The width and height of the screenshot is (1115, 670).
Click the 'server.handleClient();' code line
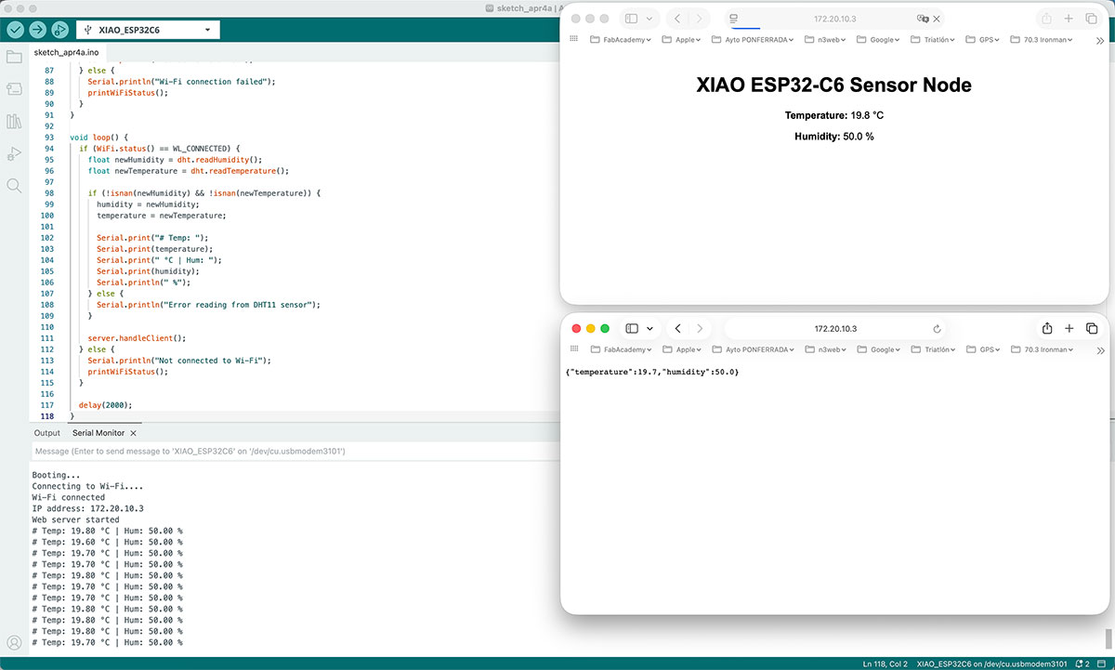tap(137, 338)
